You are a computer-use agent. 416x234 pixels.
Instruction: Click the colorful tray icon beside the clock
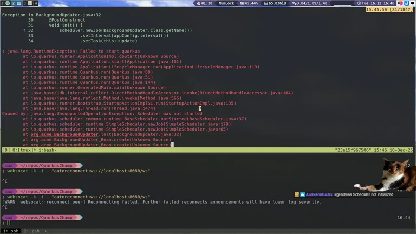[x=400, y=3]
